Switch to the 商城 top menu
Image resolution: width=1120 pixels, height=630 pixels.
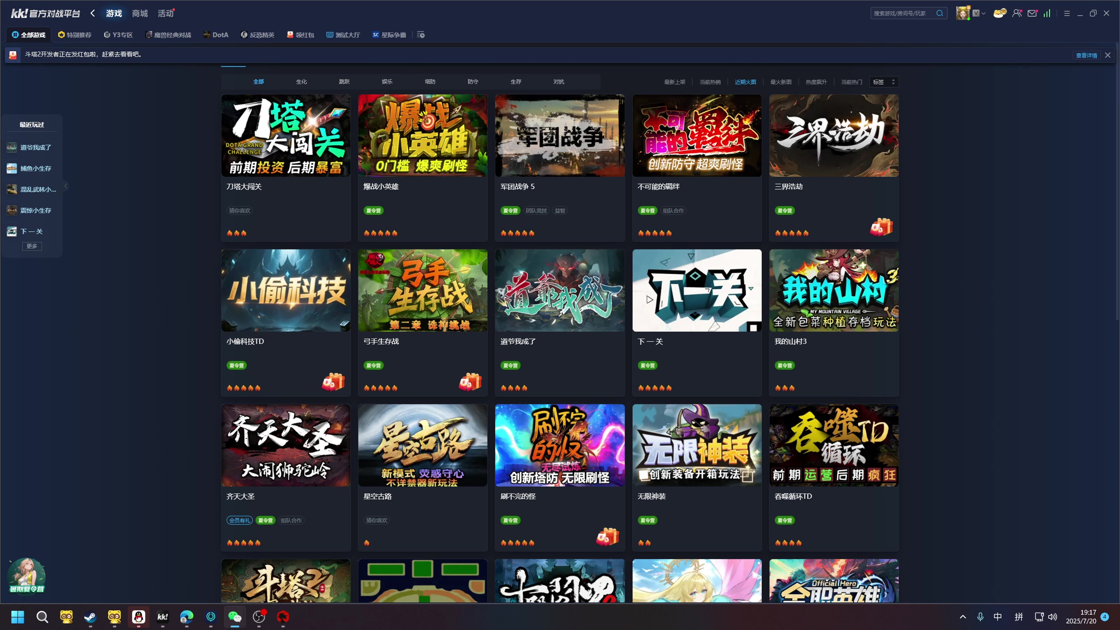click(x=140, y=13)
